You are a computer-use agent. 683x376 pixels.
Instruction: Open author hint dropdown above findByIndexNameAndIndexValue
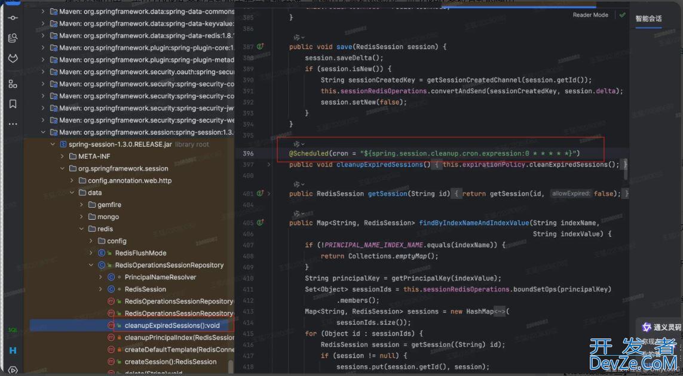tap(299, 214)
